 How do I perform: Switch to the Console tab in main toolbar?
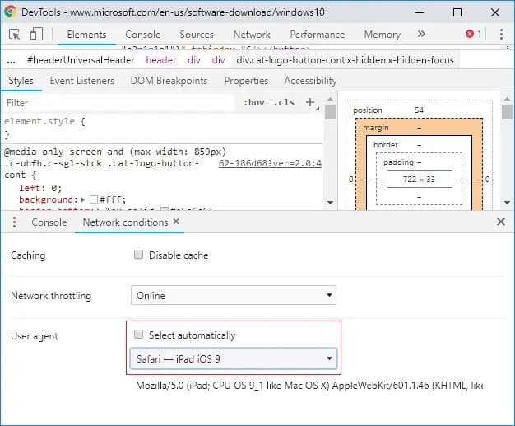pos(143,35)
